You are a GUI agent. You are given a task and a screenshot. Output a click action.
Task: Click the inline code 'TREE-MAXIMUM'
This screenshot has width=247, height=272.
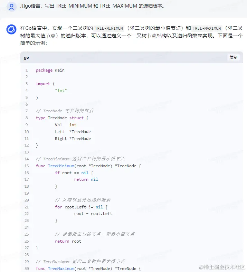pos(207,28)
